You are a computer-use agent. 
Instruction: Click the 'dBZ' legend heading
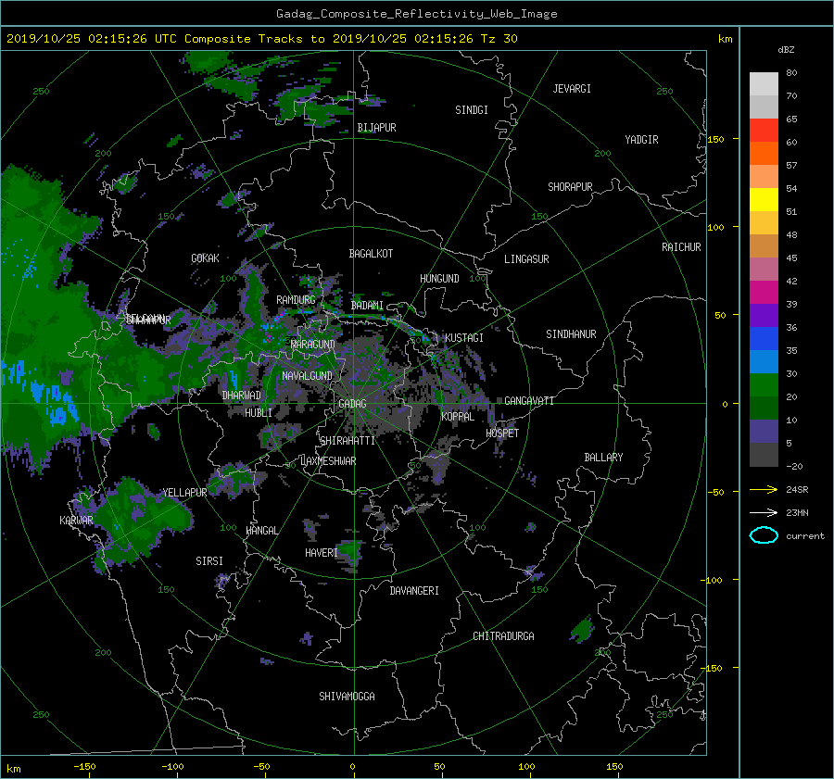[x=786, y=50]
